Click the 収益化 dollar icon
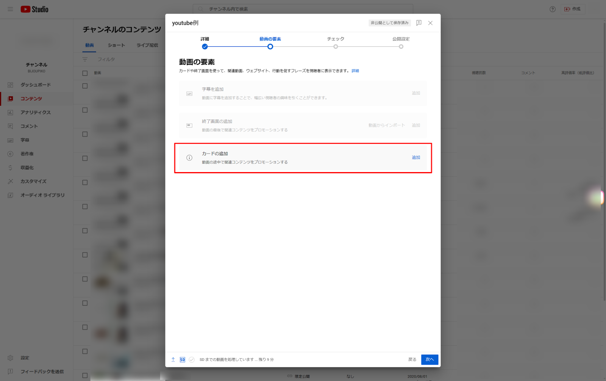 point(10,168)
